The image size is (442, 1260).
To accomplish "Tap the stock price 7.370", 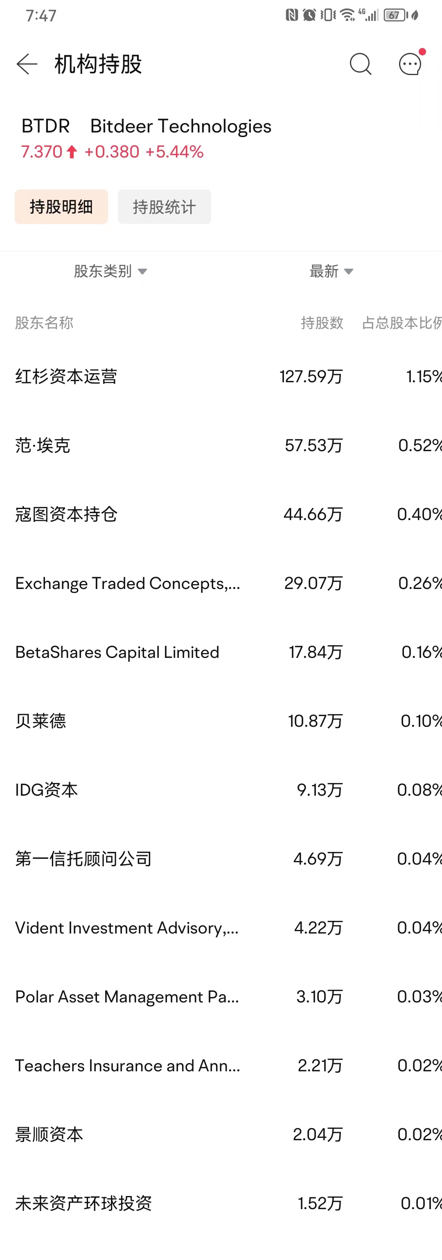I will click(x=41, y=152).
